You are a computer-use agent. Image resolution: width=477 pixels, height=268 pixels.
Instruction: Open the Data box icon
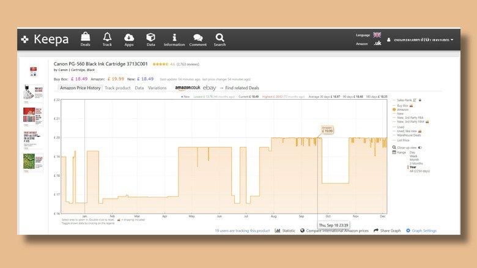(150, 39)
